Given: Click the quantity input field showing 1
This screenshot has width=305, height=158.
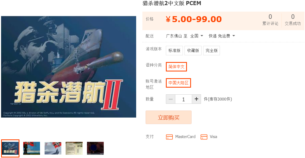Looking at the screenshot, I should pyautogui.click(x=183, y=99).
